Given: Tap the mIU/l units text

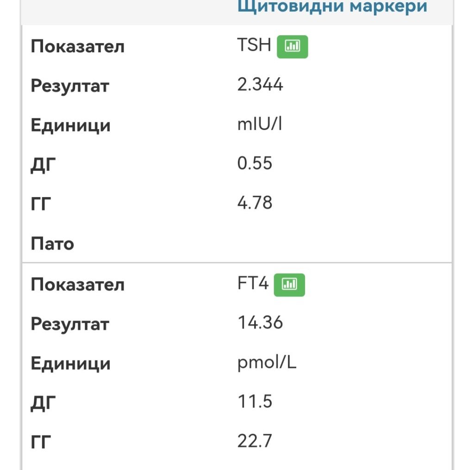Looking at the screenshot, I should coord(259,125).
